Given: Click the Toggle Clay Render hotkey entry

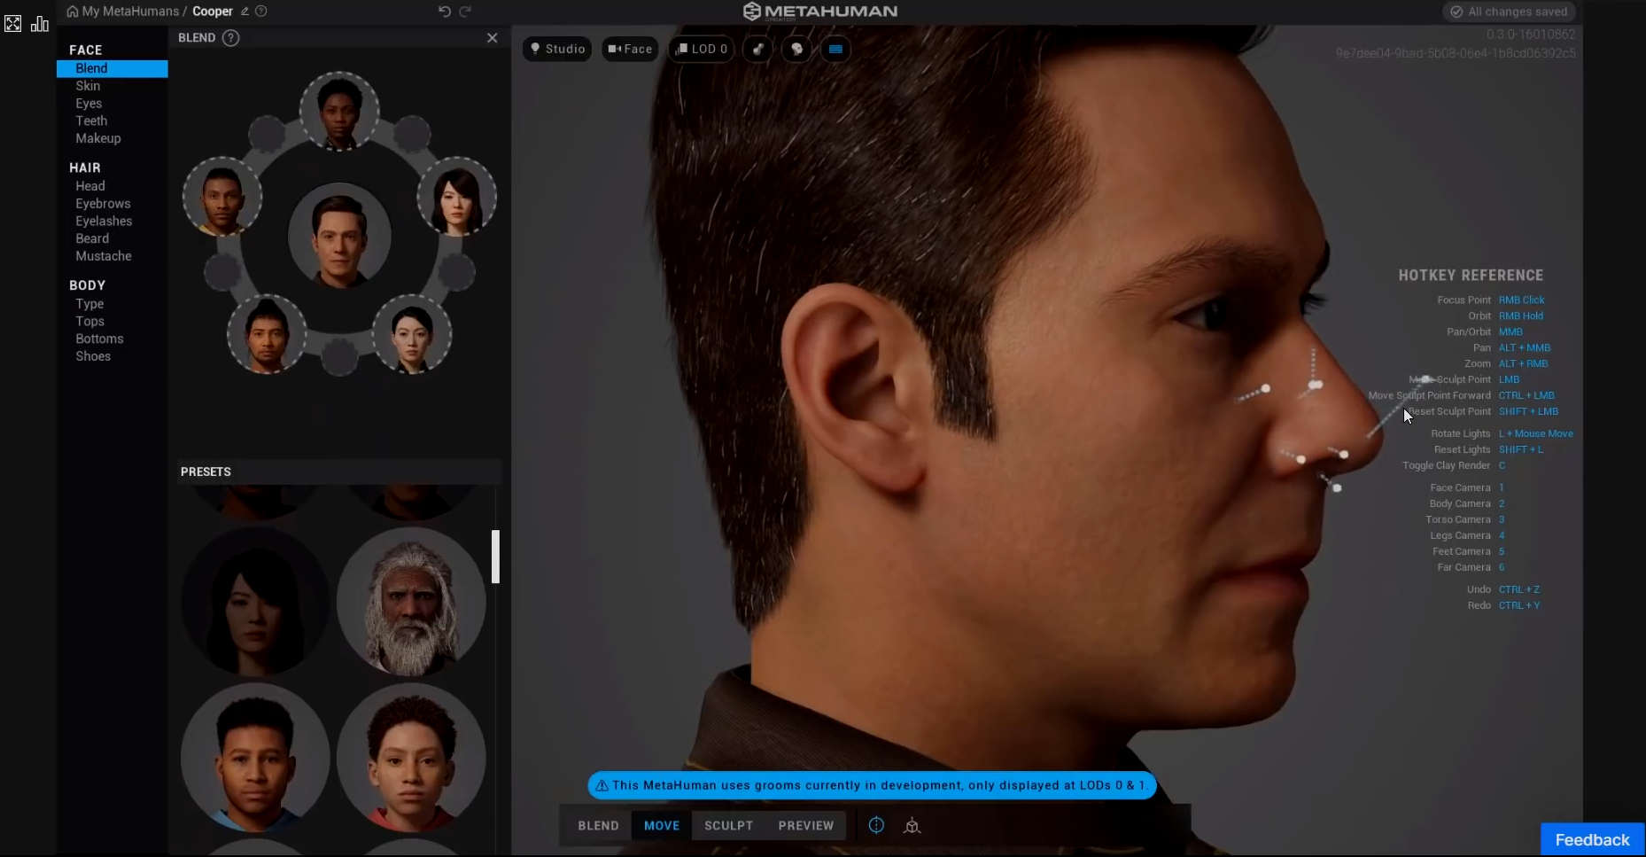Looking at the screenshot, I should coord(1454,465).
